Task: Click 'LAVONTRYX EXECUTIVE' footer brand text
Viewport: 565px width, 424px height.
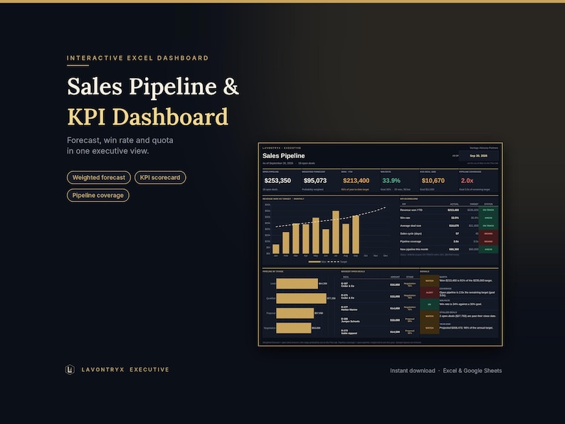Action: [125, 370]
